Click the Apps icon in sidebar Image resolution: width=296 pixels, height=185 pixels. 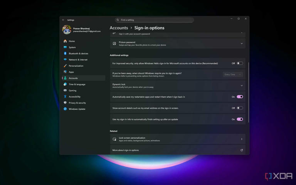point(65,72)
